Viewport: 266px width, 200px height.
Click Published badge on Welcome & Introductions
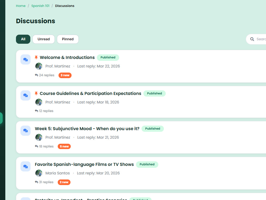tap(108, 58)
